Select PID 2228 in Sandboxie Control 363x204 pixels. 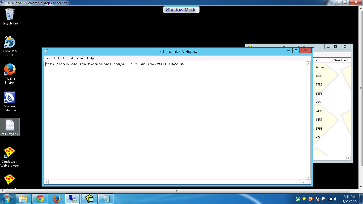tap(319, 137)
